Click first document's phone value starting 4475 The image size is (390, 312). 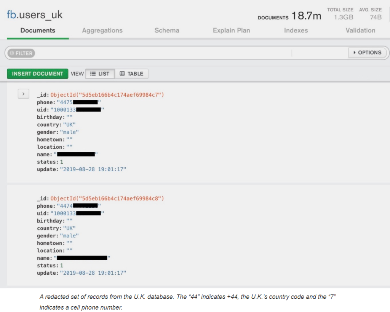[79, 102]
